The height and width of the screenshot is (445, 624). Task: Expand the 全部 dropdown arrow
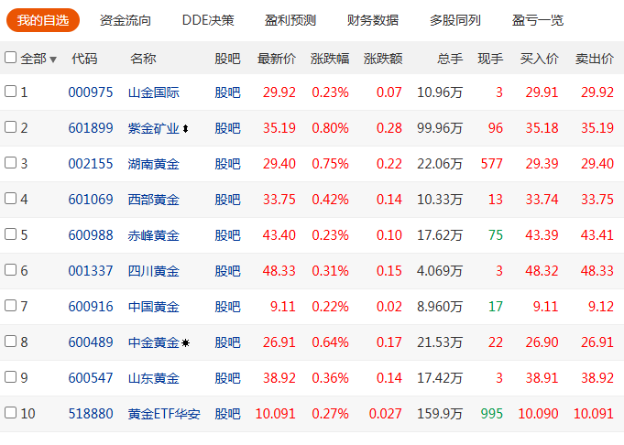(53, 60)
